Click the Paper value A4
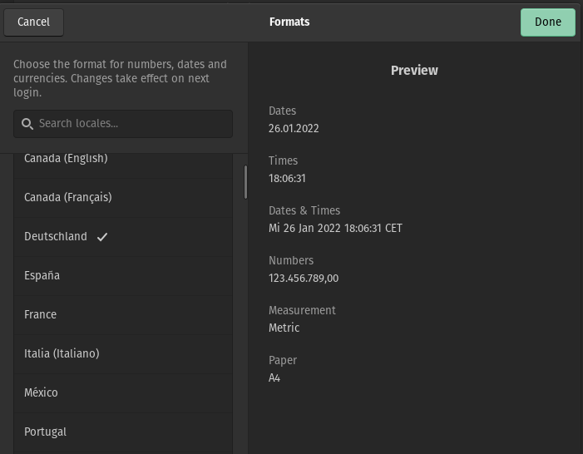Viewport: 583px width, 454px height. [x=274, y=378]
